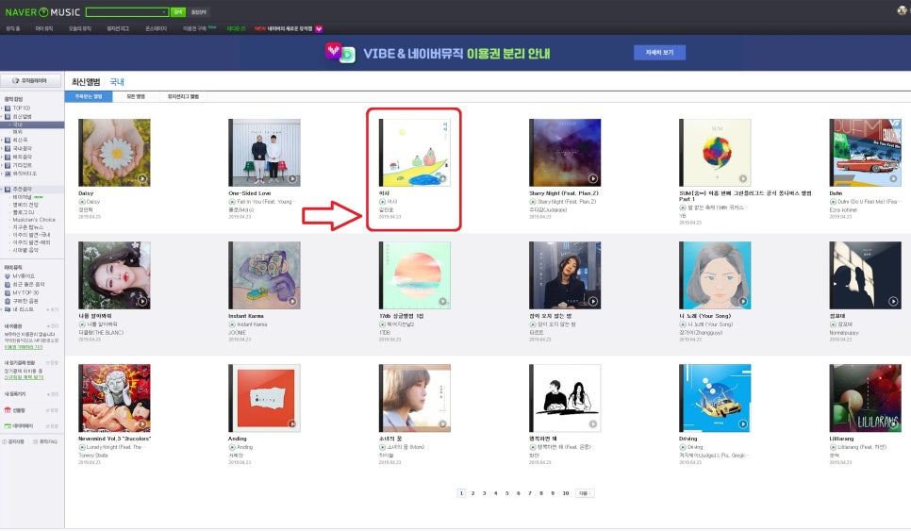
Task: Play the Instant Karma track icon
Action: [232, 324]
